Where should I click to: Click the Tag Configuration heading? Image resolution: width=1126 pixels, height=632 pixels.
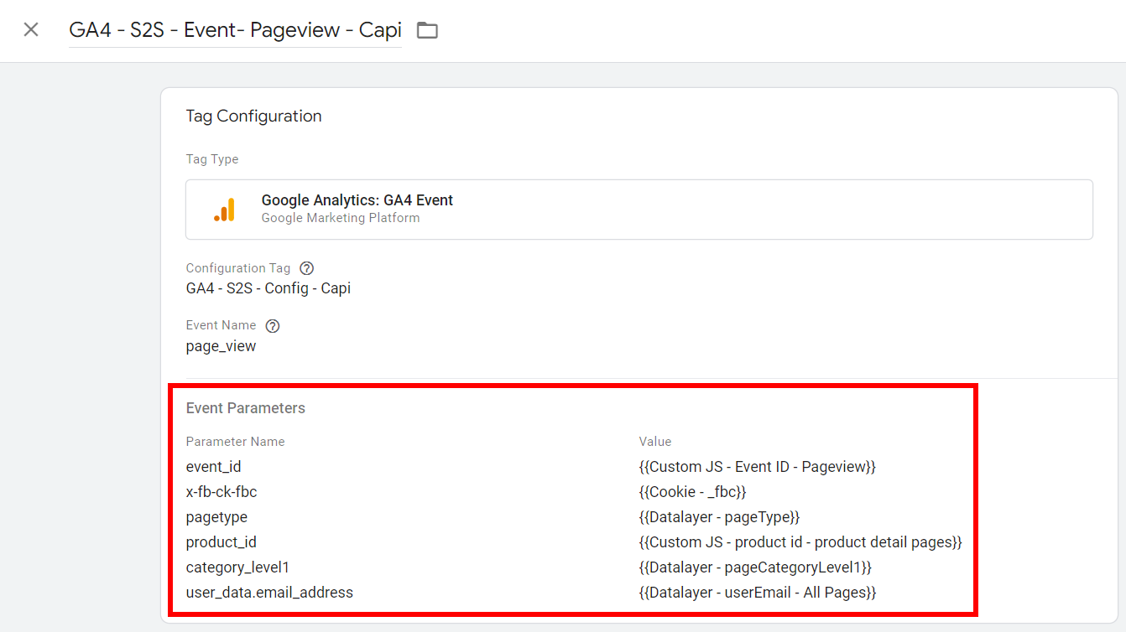coord(254,117)
